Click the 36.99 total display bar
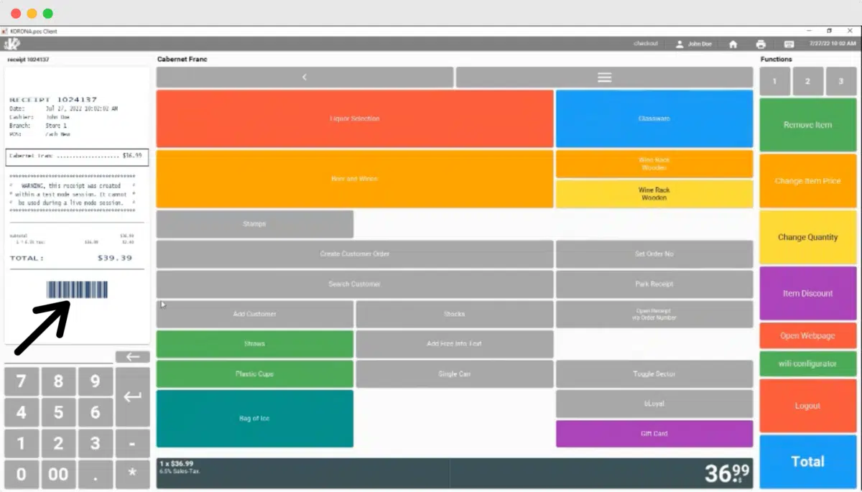 click(x=455, y=473)
